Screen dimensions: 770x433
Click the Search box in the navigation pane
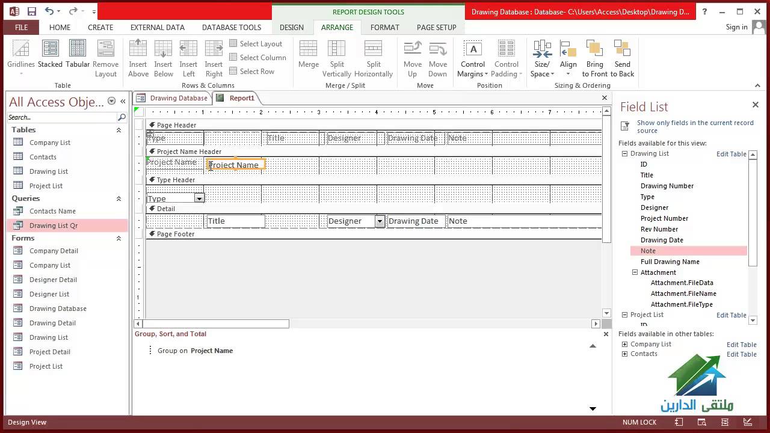pos(60,117)
